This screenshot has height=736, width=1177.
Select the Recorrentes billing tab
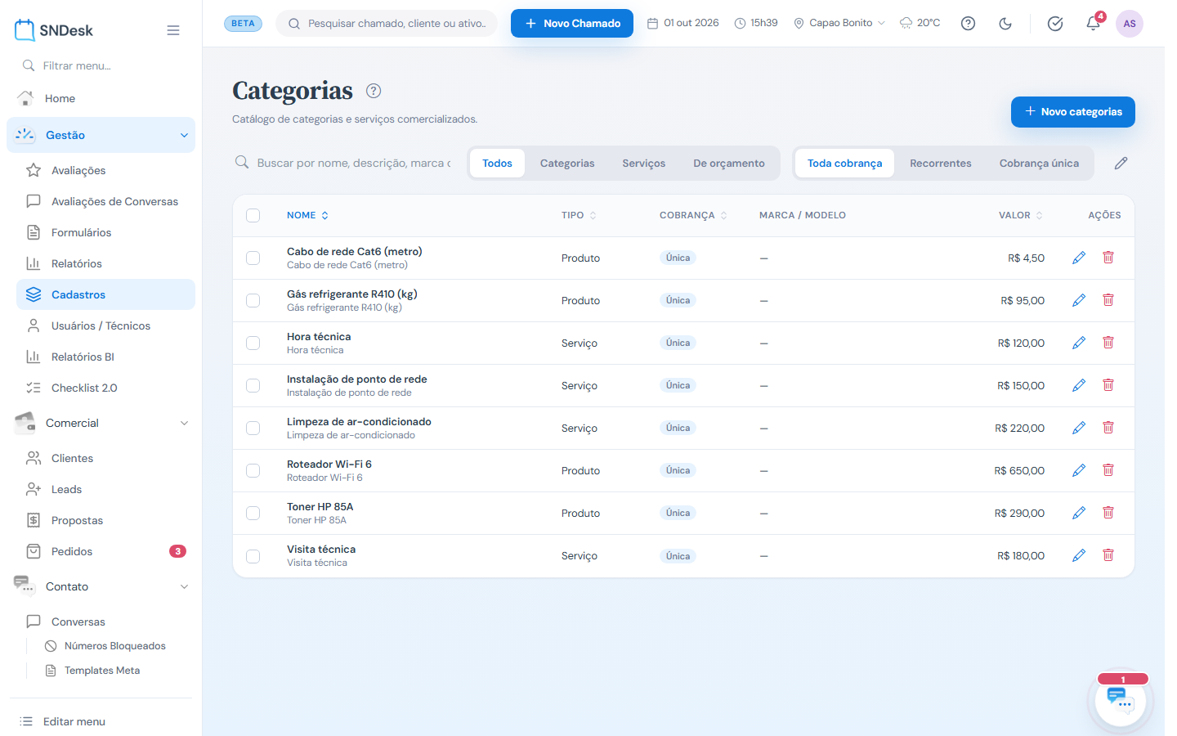click(x=940, y=164)
